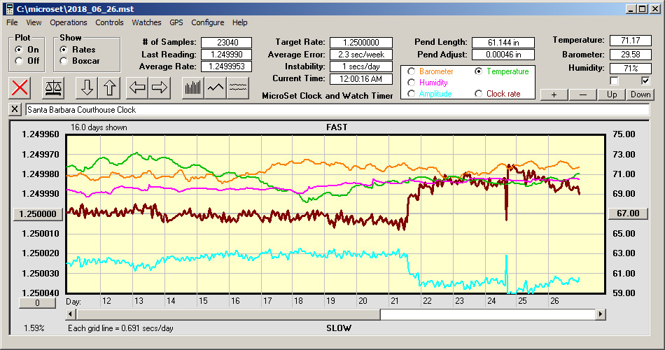The height and width of the screenshot is (350, 665).
Task: Click the Santa Barbara Courthouse Clock title field
Action: coord(337,110)
